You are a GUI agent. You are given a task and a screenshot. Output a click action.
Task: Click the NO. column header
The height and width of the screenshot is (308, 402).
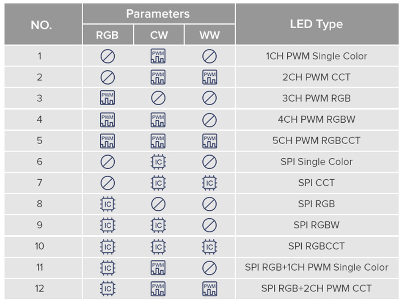[x=41, y=25]
